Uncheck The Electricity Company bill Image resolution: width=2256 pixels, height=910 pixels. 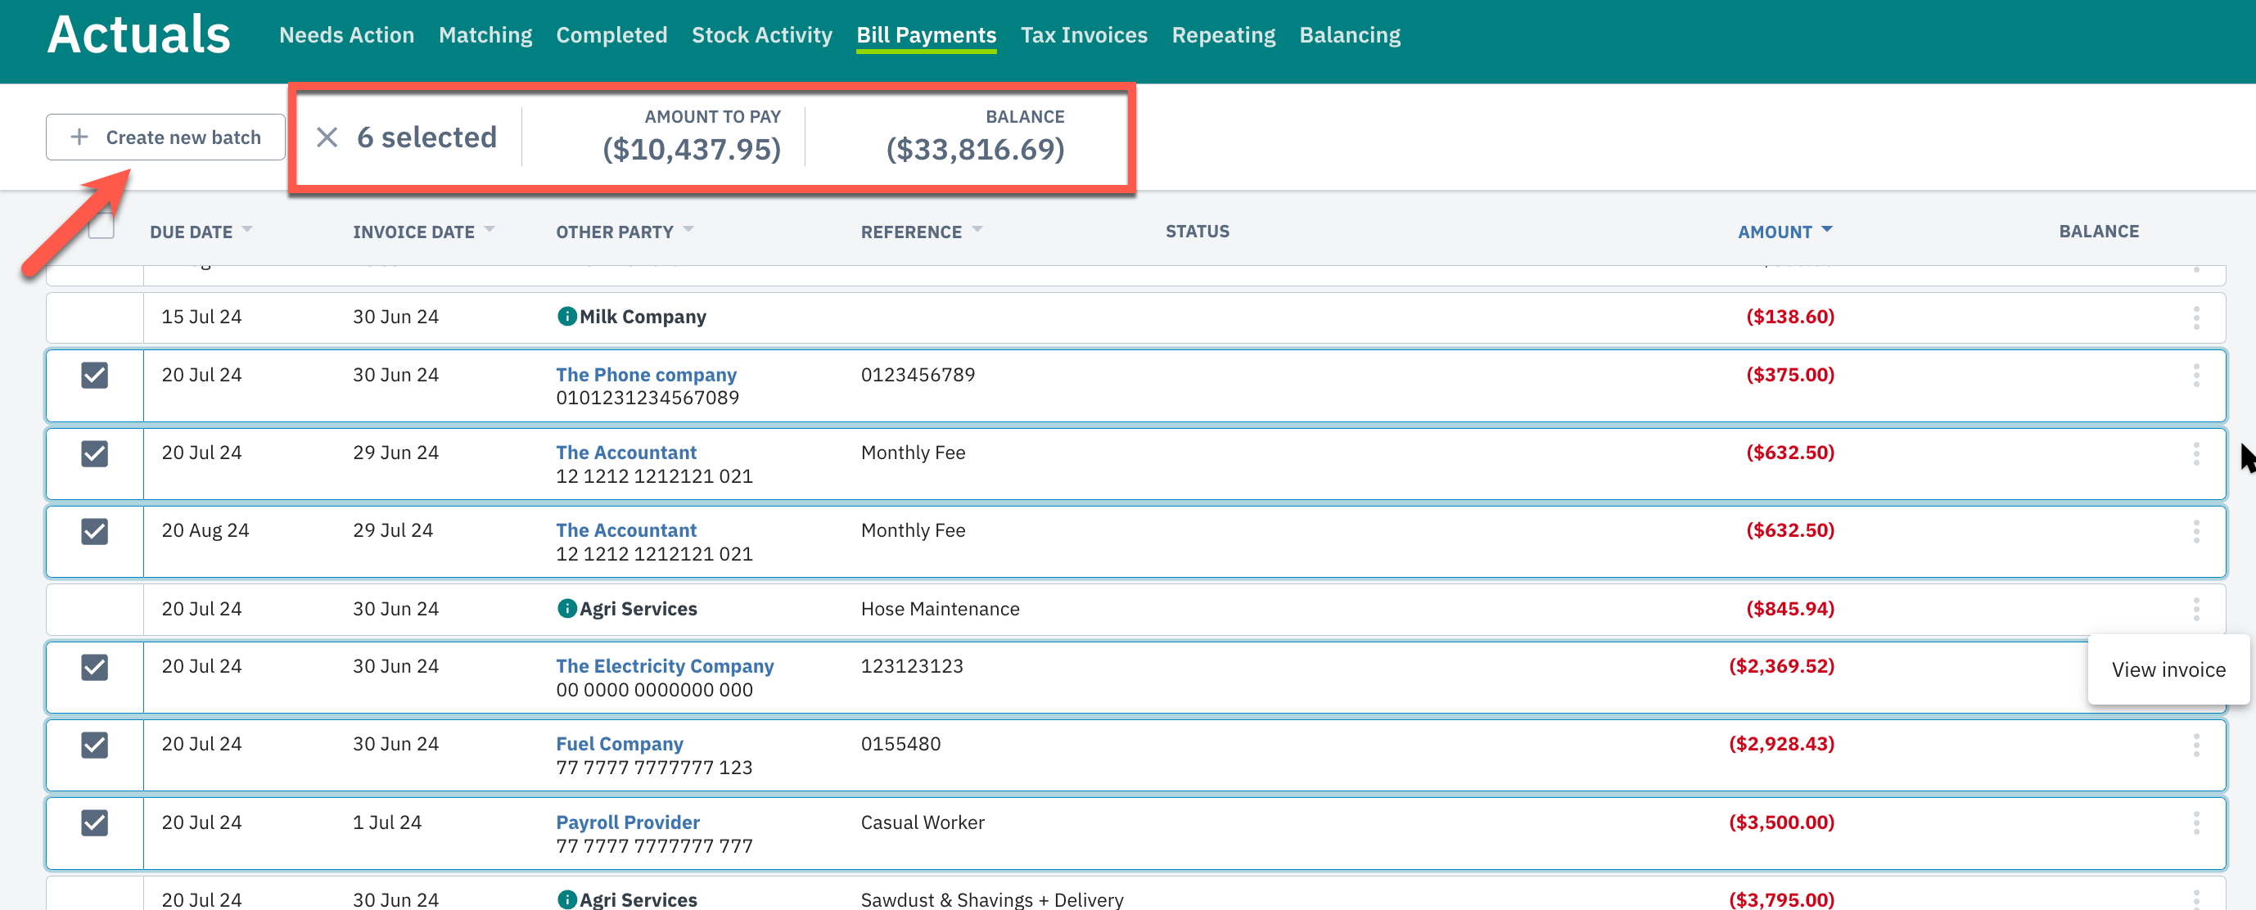pos(95,669)
